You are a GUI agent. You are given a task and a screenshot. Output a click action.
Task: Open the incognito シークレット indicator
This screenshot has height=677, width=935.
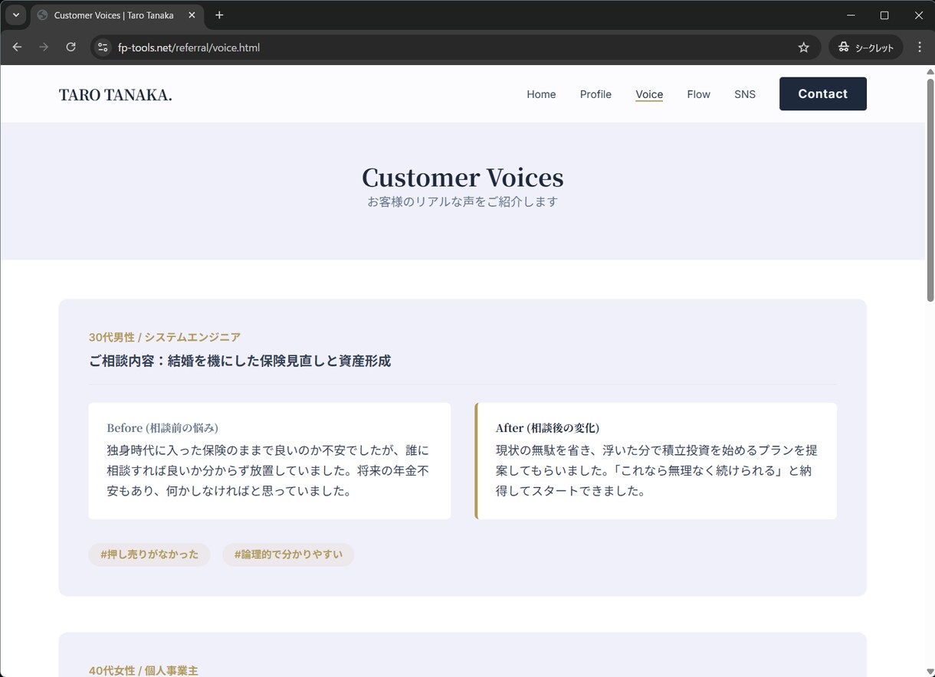click(866, 47)
